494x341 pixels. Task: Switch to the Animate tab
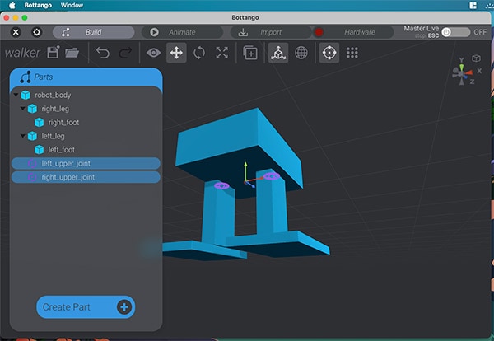click(x=181, y=32)
